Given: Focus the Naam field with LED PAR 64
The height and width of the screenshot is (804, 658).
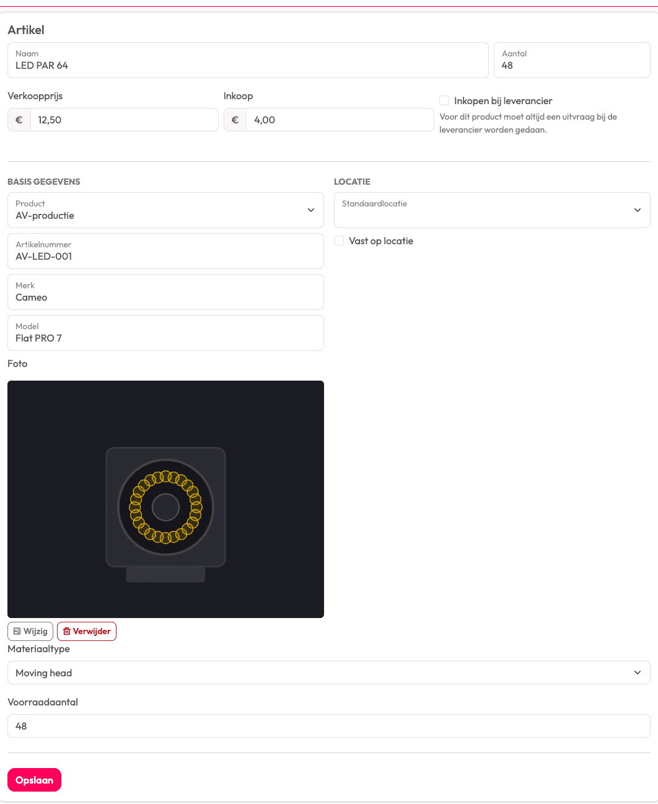Looking at the screenshot, I should coord(248,60).
